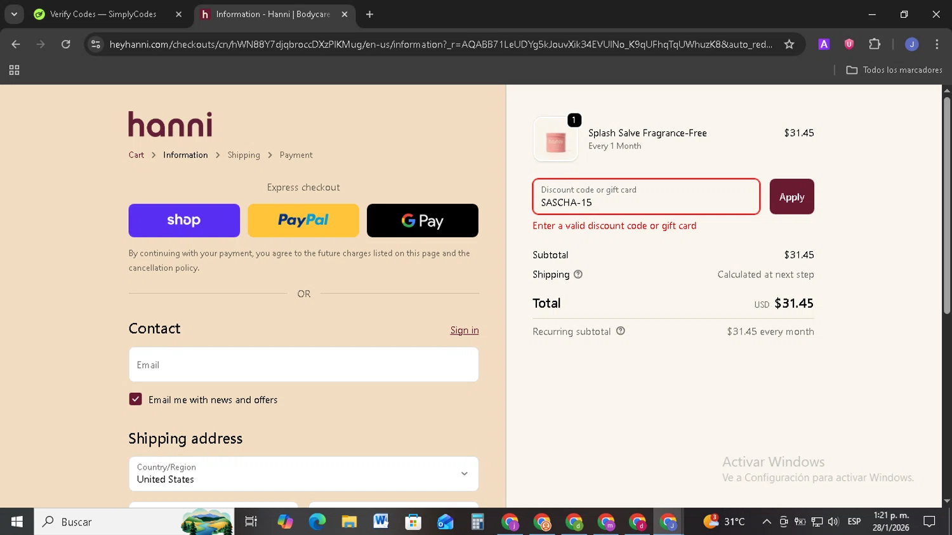
Task: Open the Country/Region dropdown
Action: 303,474
